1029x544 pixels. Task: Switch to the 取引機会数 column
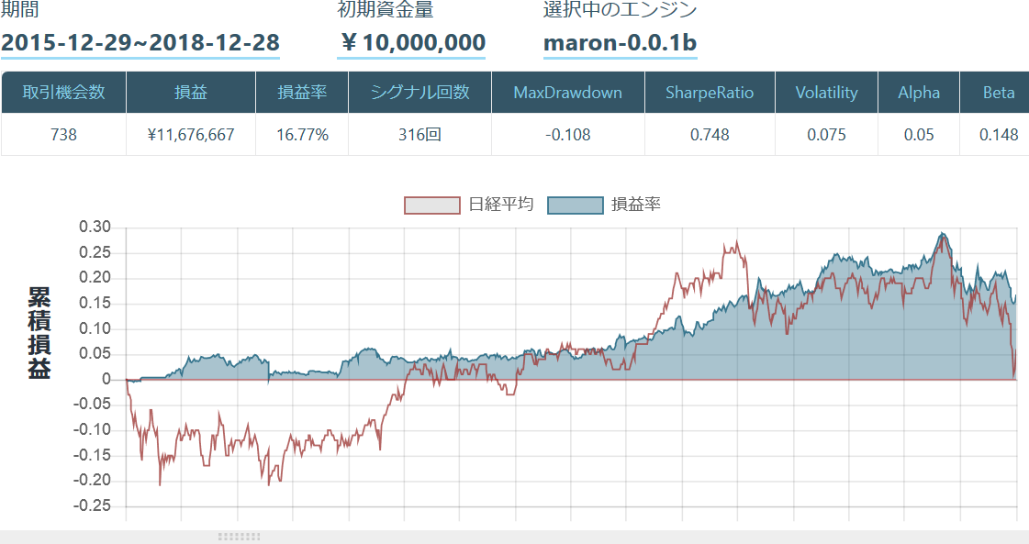(64, 92)
